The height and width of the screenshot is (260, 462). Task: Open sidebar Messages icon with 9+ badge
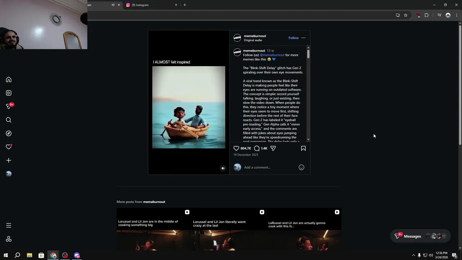click(9, 106)
